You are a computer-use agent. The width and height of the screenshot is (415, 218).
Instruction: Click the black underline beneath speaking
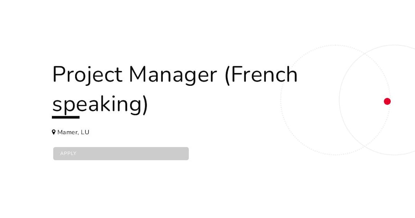[66, 117]
